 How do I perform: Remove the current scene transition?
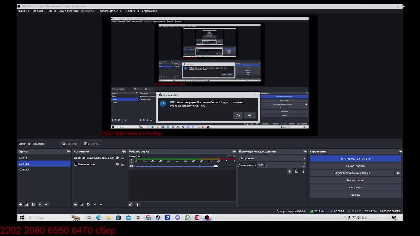click(x=297, y=171)
